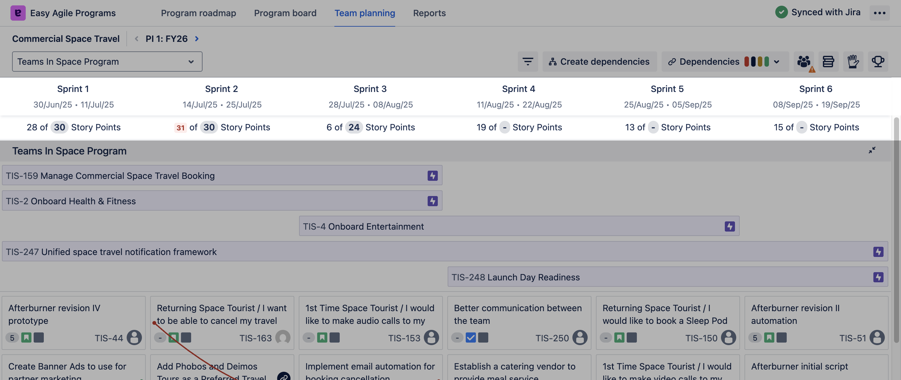Go to next program increment arrow

[197, 39]
